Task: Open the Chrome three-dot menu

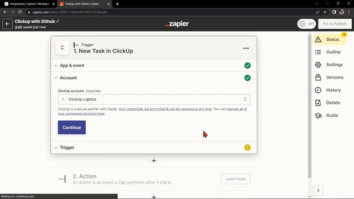Action: point(349,12)
